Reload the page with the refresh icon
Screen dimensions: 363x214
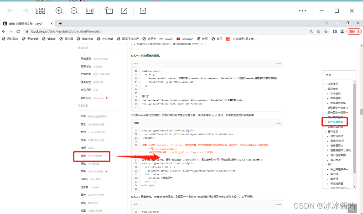click(18, 31)
